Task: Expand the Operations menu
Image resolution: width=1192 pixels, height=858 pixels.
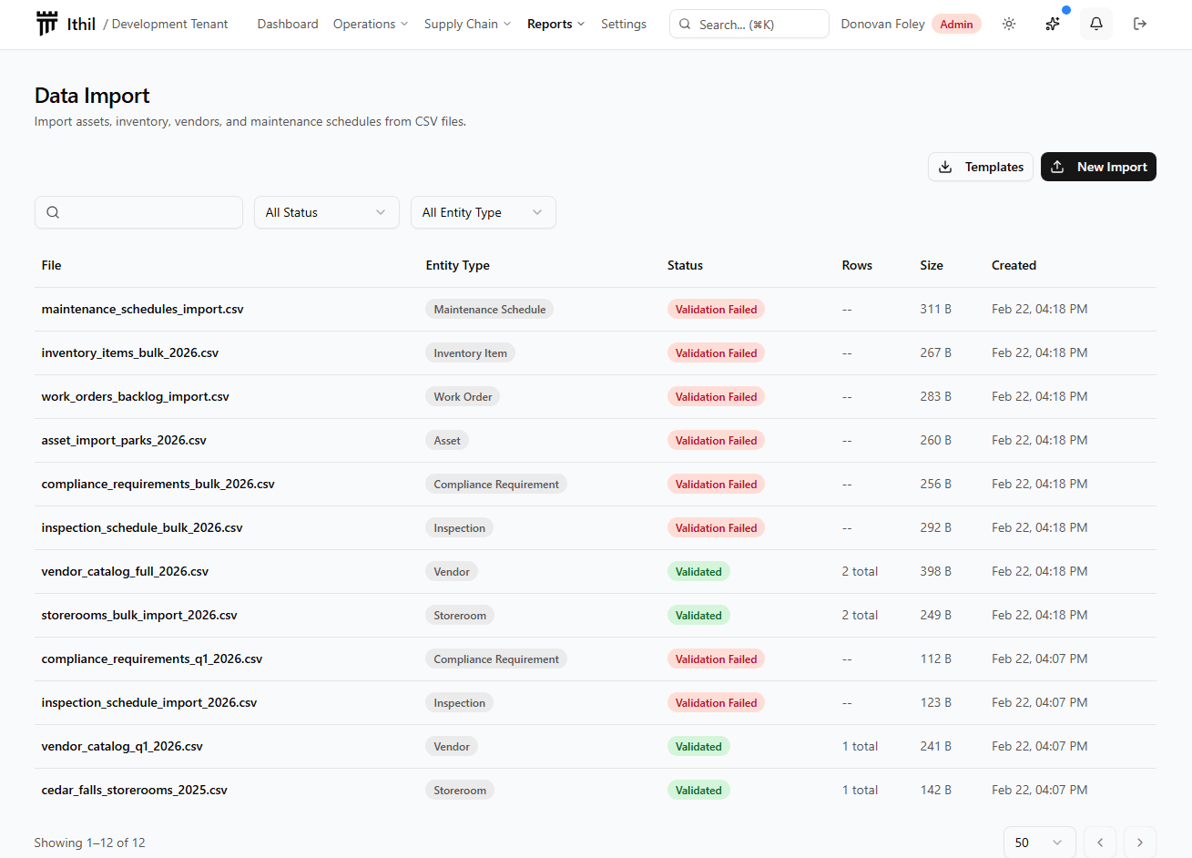Action: 371,24
